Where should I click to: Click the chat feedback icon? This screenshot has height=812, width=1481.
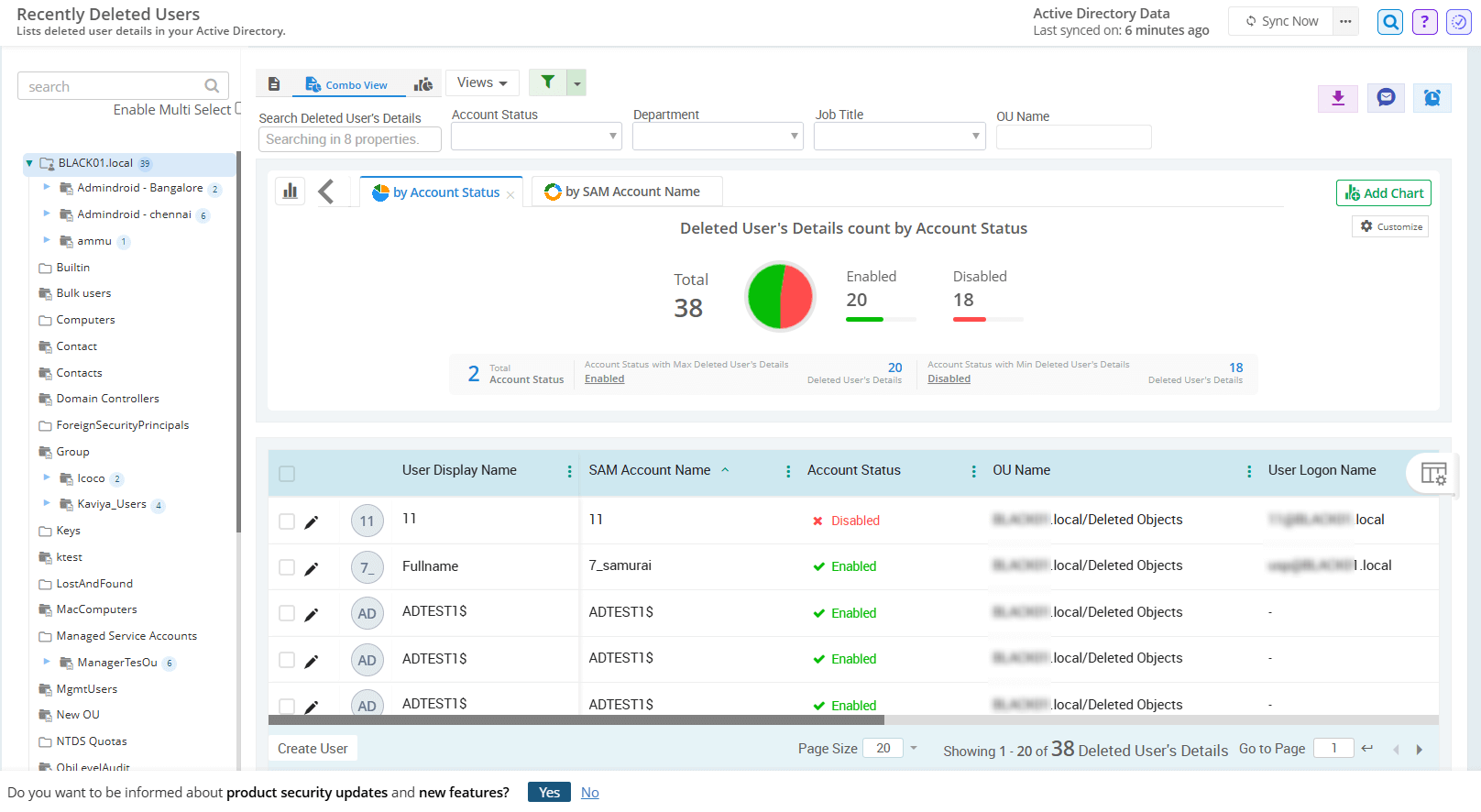pos(1386,98)
